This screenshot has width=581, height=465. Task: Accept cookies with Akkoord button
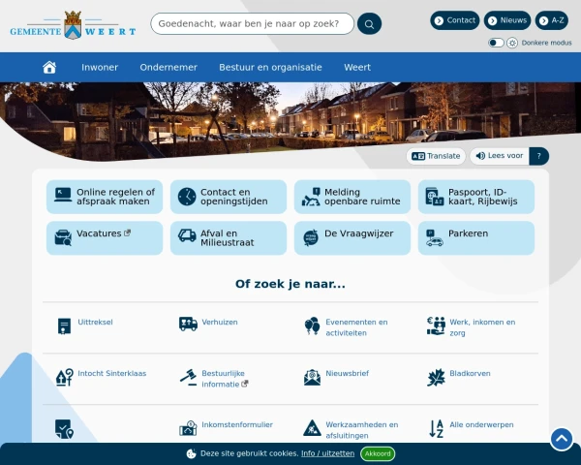point(378,453)
